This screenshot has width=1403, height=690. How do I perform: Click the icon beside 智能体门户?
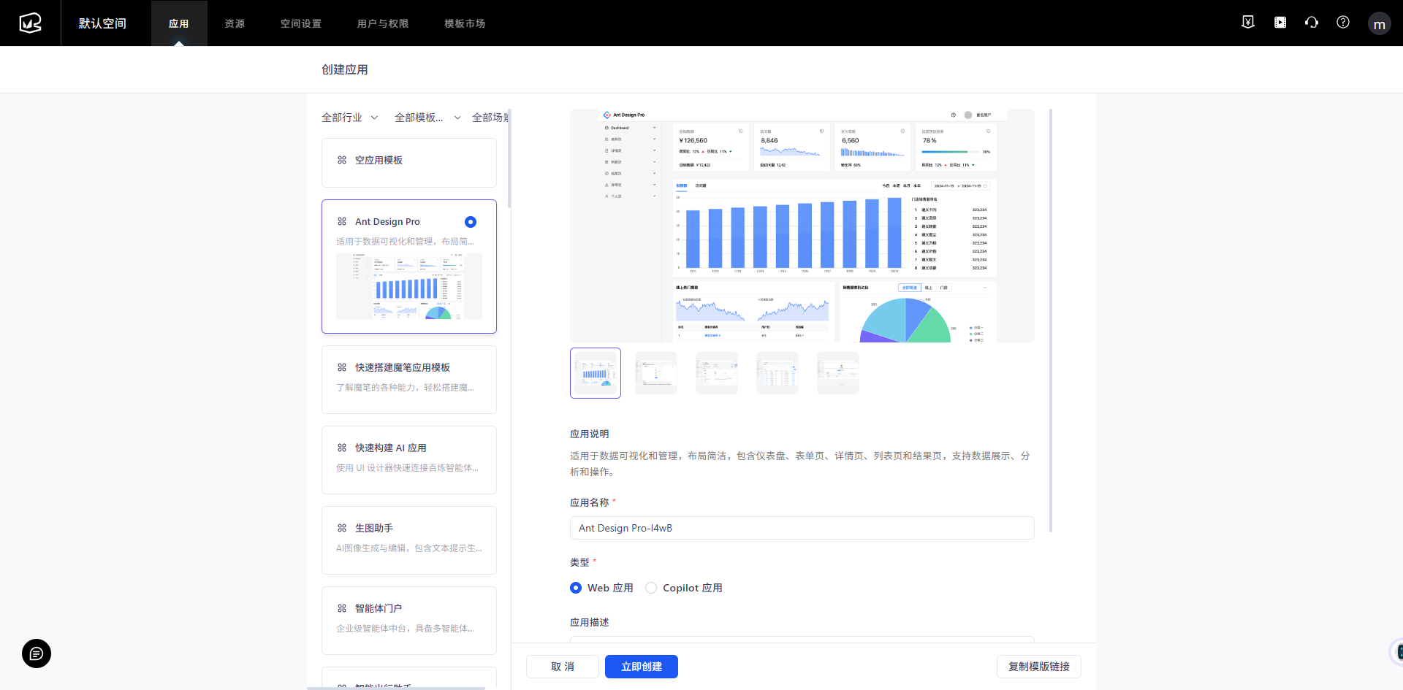click(342, 608)
